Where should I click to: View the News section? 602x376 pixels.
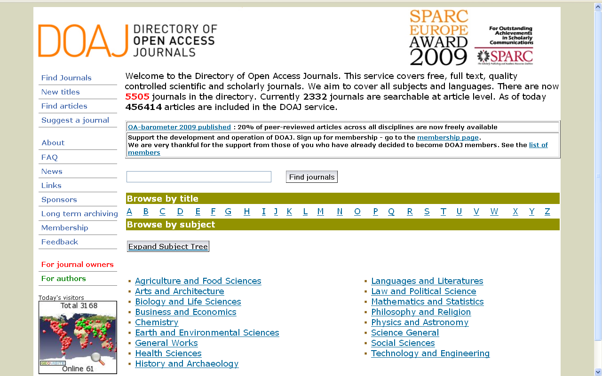click(52, 172)
